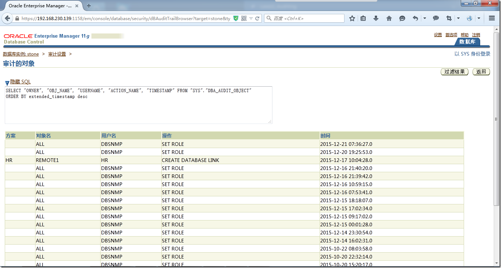Open a new tab with plus button
Screen dimensions: 501x268
point(89,6)
